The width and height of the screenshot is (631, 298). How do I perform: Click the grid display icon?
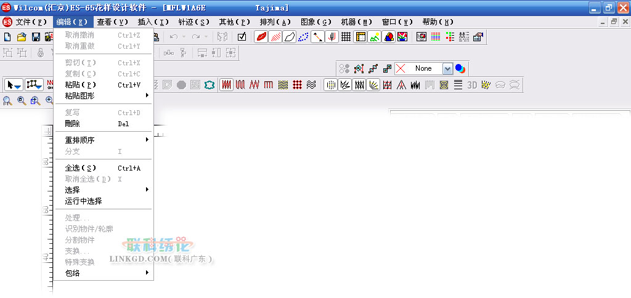[346, 37]
